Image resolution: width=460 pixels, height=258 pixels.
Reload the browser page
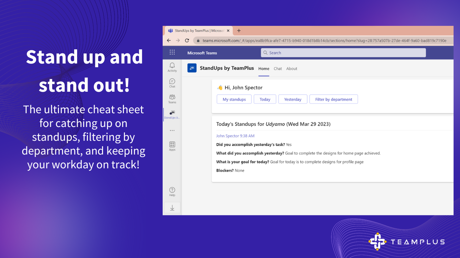point(187,40)
